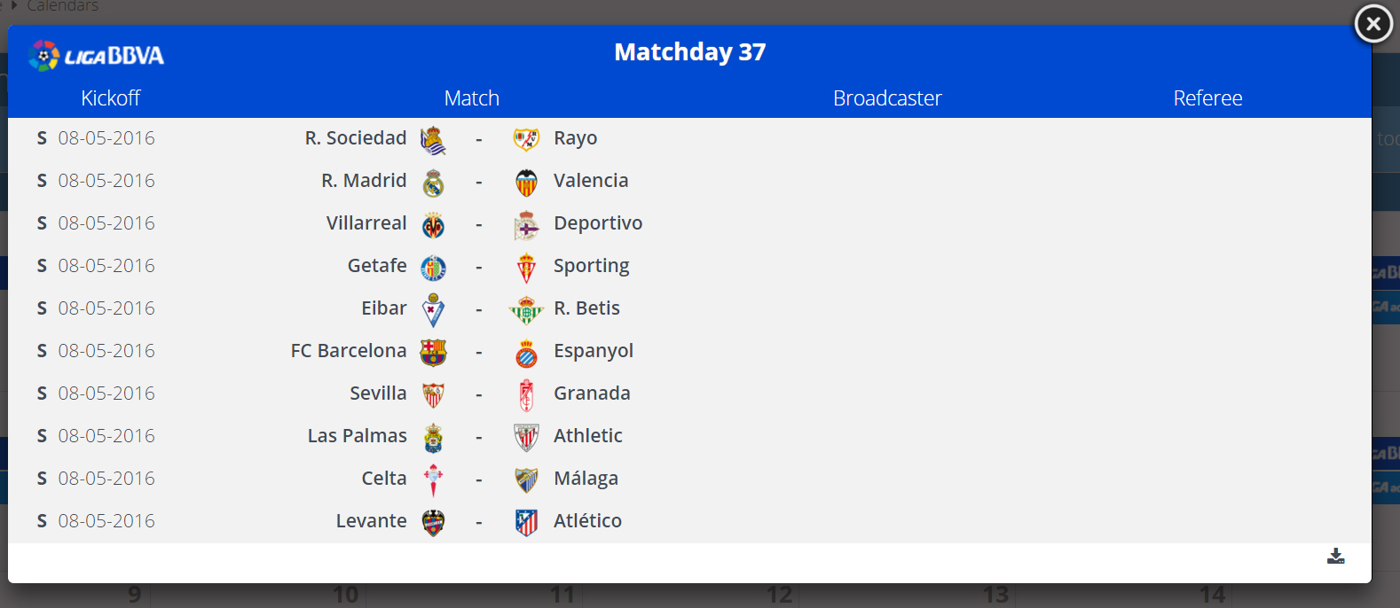Click the Kickoff column header

click(x=110, y=98)
